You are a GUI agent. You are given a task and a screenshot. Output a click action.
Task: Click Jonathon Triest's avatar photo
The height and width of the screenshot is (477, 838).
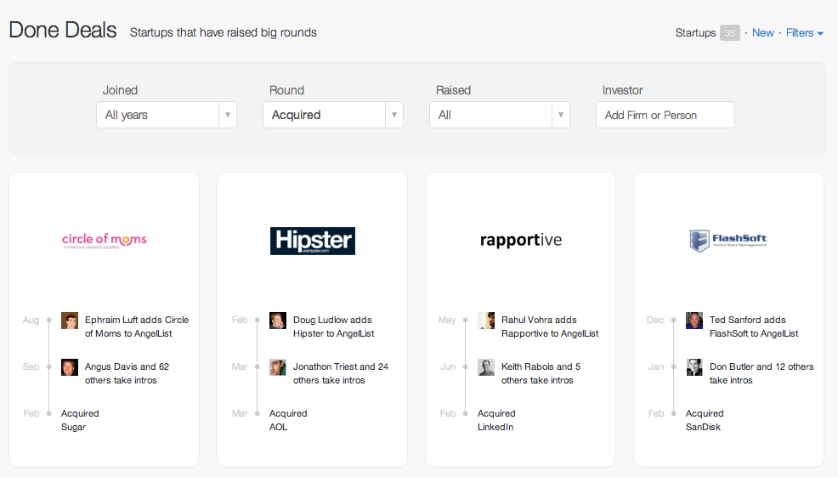pos(278,367)
